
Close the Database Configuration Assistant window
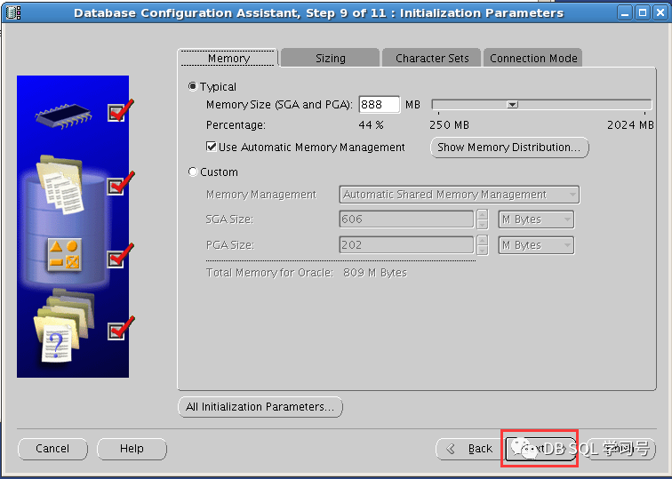(x=660, y=12)
